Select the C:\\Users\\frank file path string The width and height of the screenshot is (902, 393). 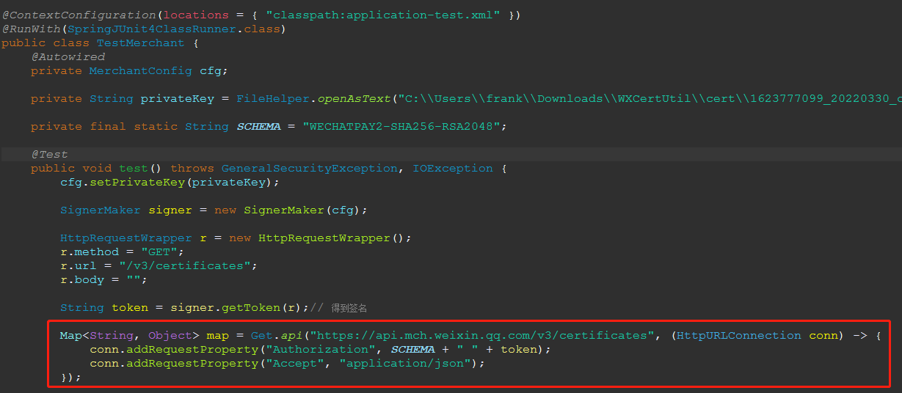[x=650, y=99]
